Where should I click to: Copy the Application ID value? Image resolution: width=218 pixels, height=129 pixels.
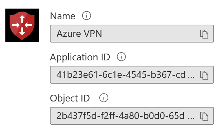pyautogui.click(x=204, y=75)
